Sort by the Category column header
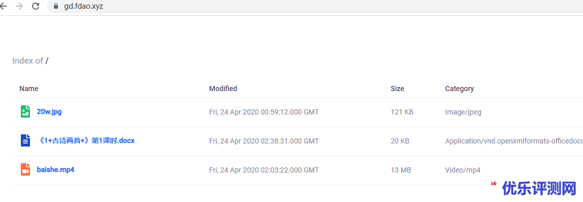The image size is (583, 202). coord(459,89)
